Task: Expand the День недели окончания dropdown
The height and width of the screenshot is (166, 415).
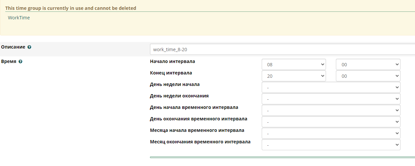Action: [331, 99]
